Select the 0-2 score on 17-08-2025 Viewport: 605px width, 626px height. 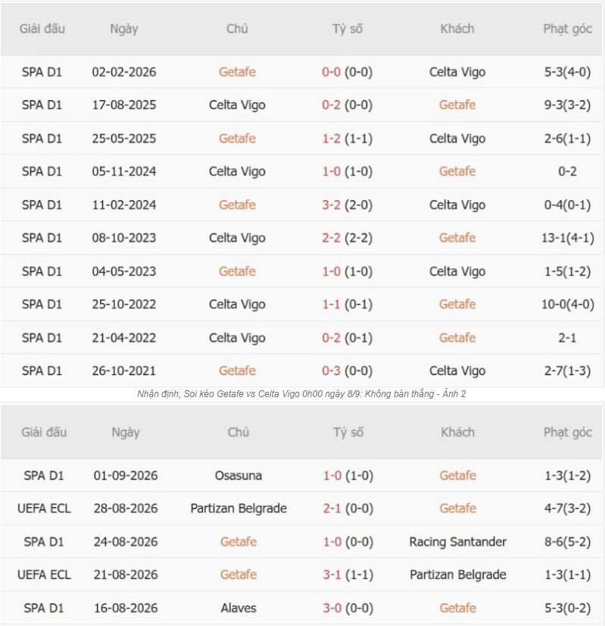[331, 105]
